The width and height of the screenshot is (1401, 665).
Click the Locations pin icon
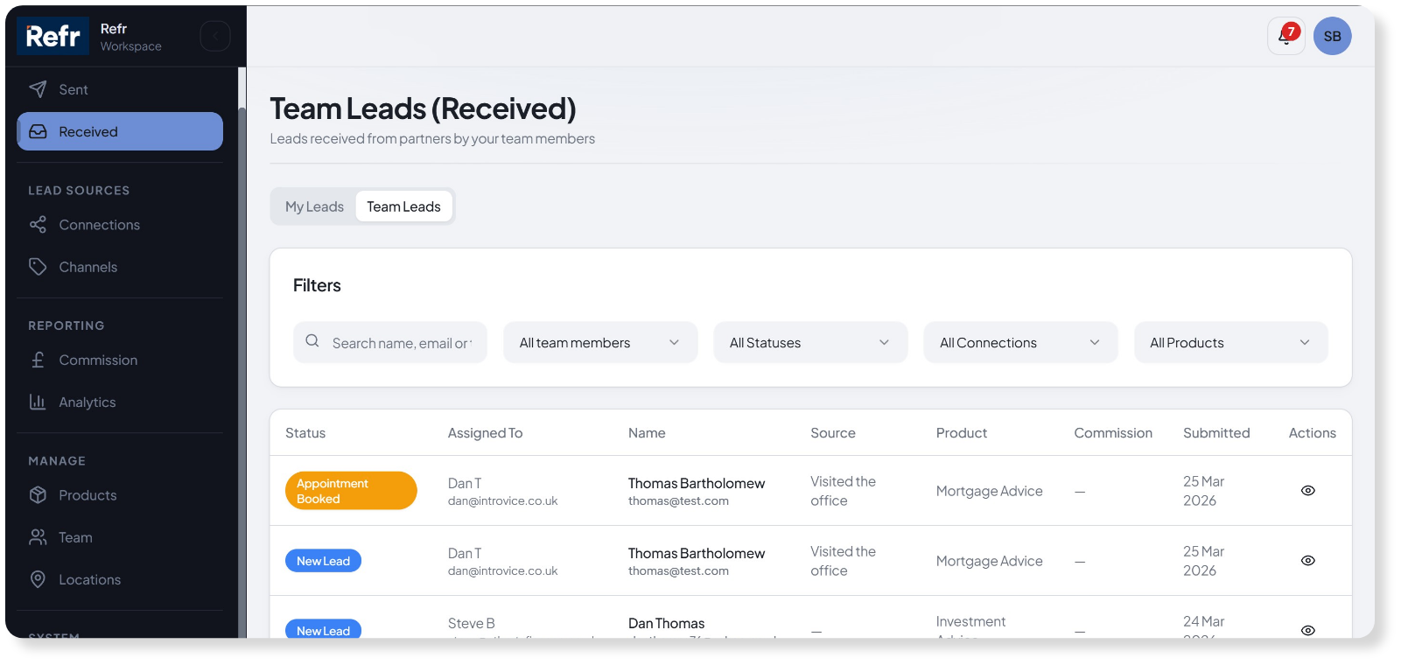(38, 579)
